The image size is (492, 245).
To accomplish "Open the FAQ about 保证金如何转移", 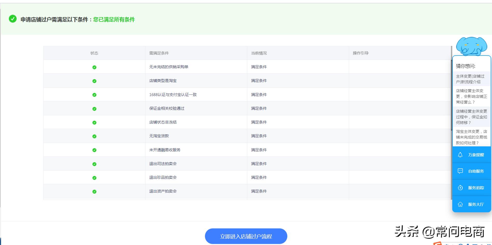I will pyautogui.click(x=471, y=117).
